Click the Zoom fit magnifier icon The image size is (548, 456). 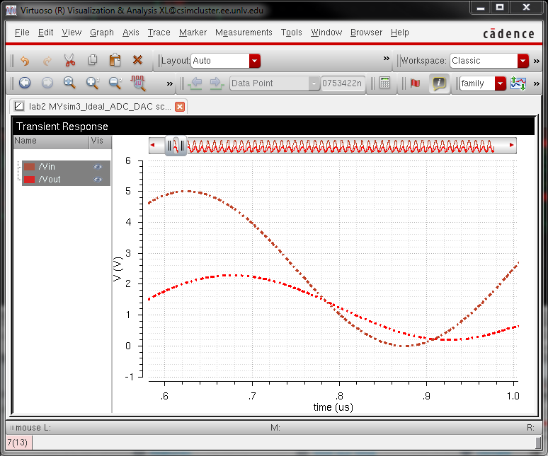(x=69, y=83)
